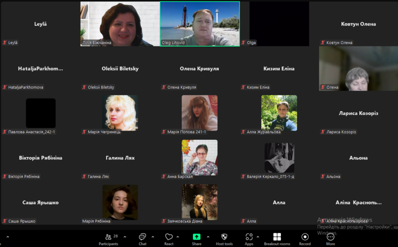This screenshot has height=247, width=398.
Task: Click muted mic icon beside Вікторія Рябініна label
Action: coord(4,176)
